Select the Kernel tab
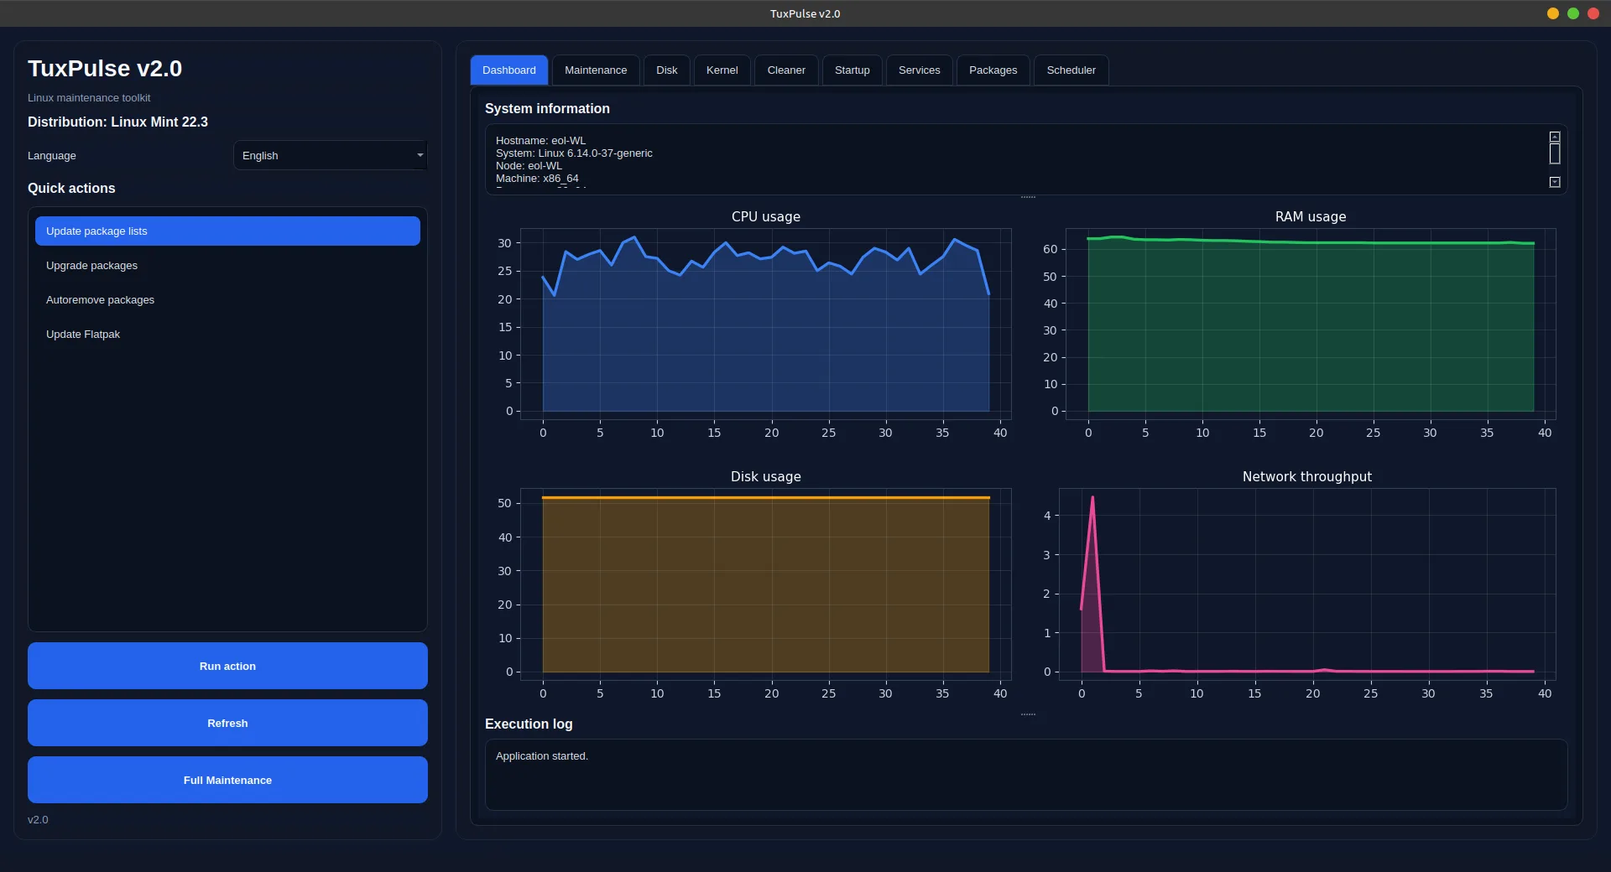Image resolution: width=1611 pixels, height=872 pixels. [721, 70]
